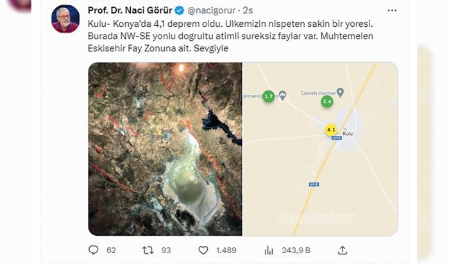This screenshot has width=449, height=264.
Task: Open the view analytics bar-chart icon
Action: coord(269,251)
